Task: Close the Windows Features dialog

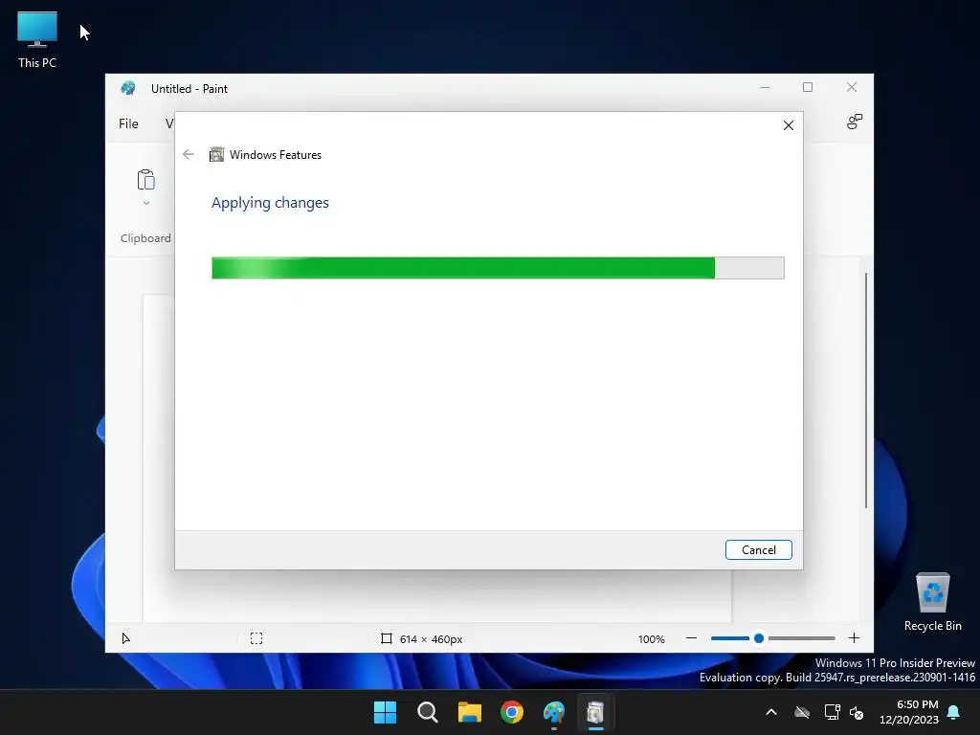Action: [789, 125]
